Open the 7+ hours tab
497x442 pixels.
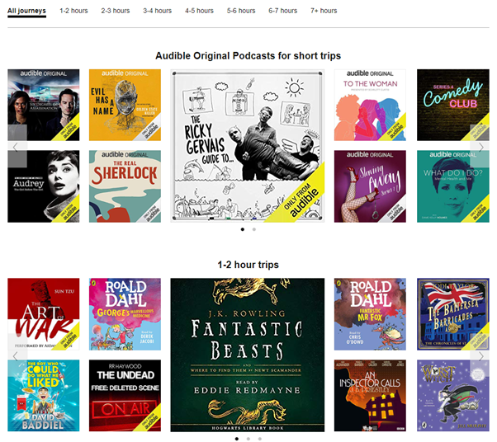coord(324,11)
